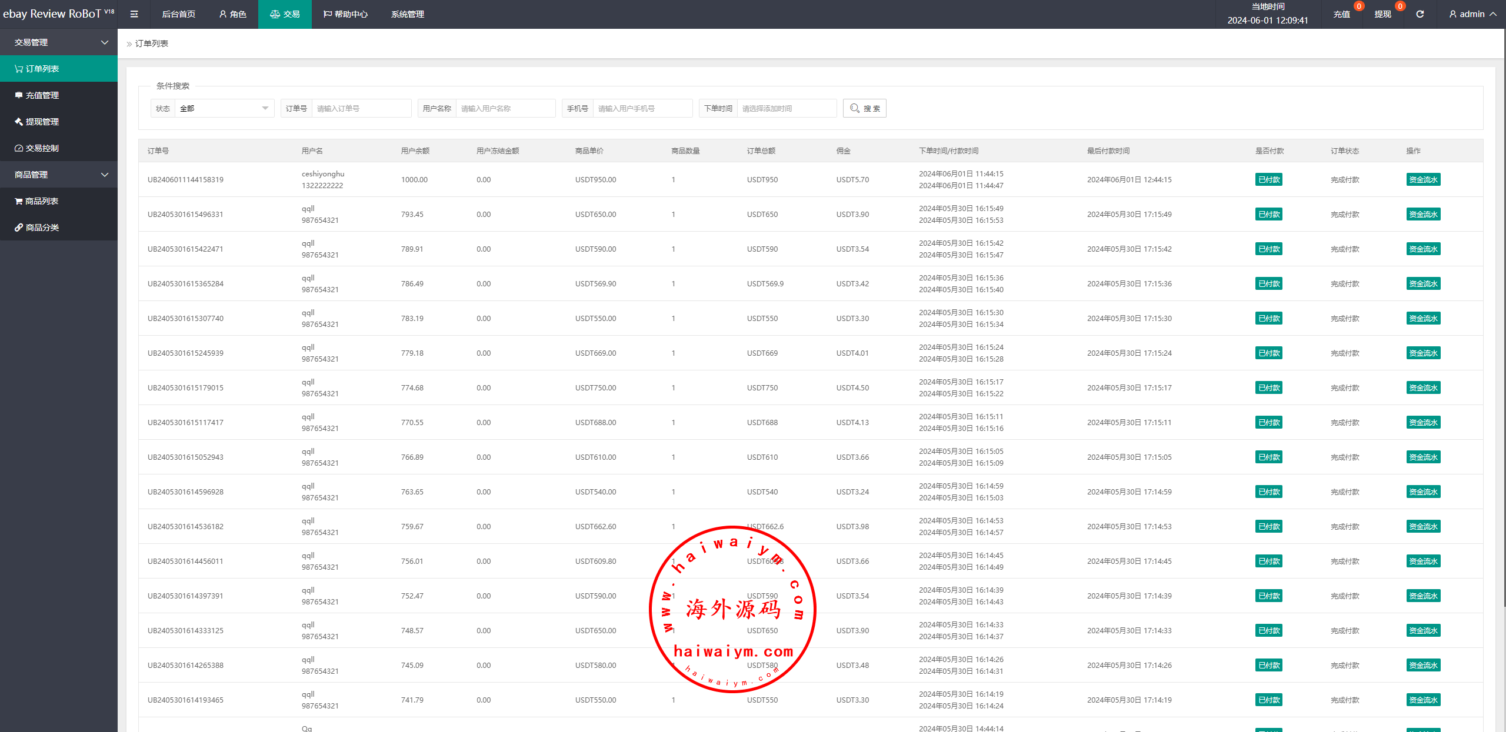Click the 提现 notification item in header
This screenshot has height=732, width=1506.
click(x=1383, y=14)
